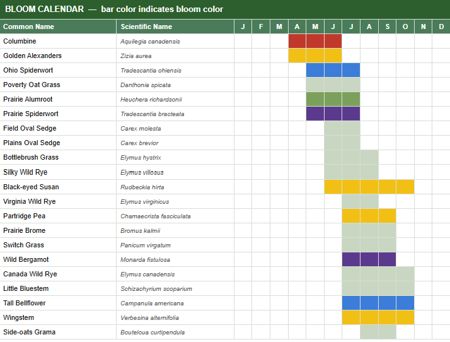Select Rudbeckia hirta scientific name
Viewport: 450px width, 342px height.
click(x=142, y=187)
